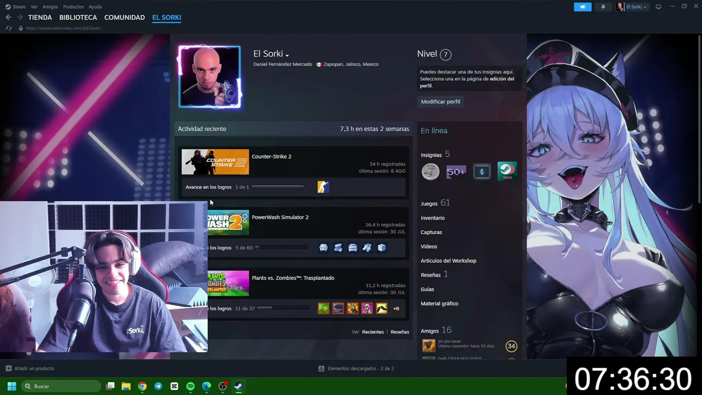Open the Insignias 5 link
The height and width of the screenshot is (395, 702).
pyautogui.click(x=435, y=155)
